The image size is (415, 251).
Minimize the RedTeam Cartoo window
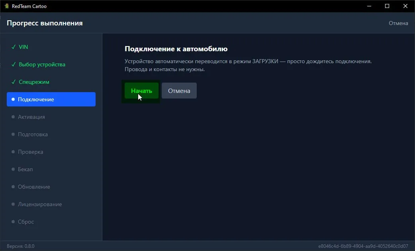point(369,6)
